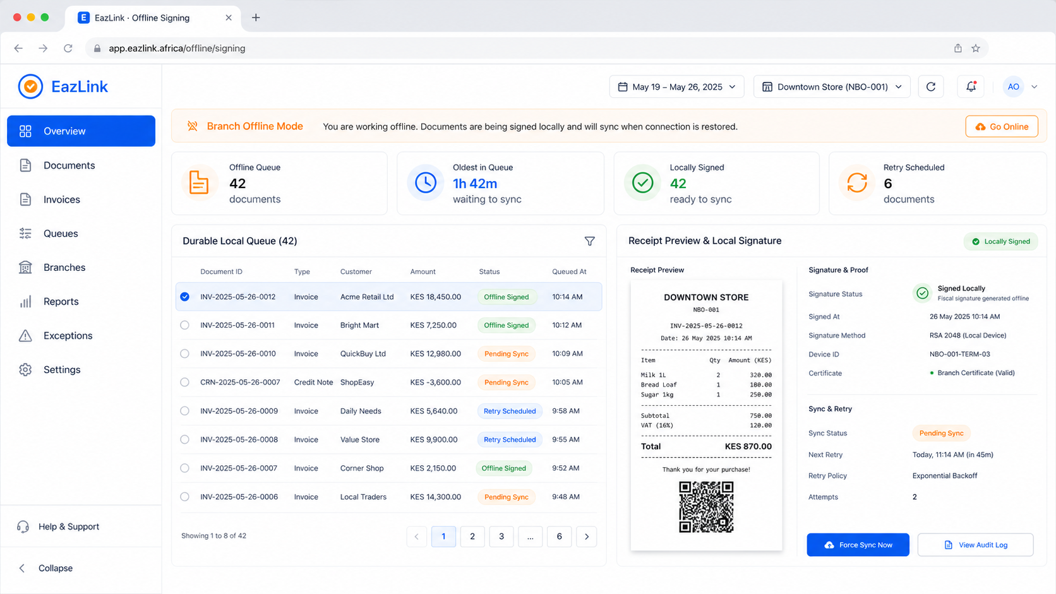Switch to the EazLink Offline Signing tab
The image size is (1056, 594).
click(x=152, y=18)
